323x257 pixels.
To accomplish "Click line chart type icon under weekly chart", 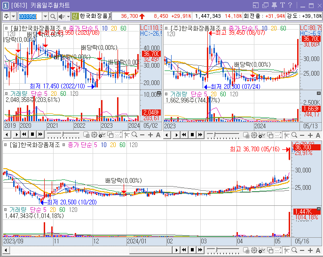I will [x=278, y=135].
